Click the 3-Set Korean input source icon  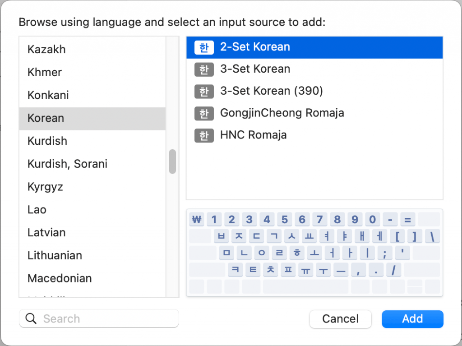(204, 69)
